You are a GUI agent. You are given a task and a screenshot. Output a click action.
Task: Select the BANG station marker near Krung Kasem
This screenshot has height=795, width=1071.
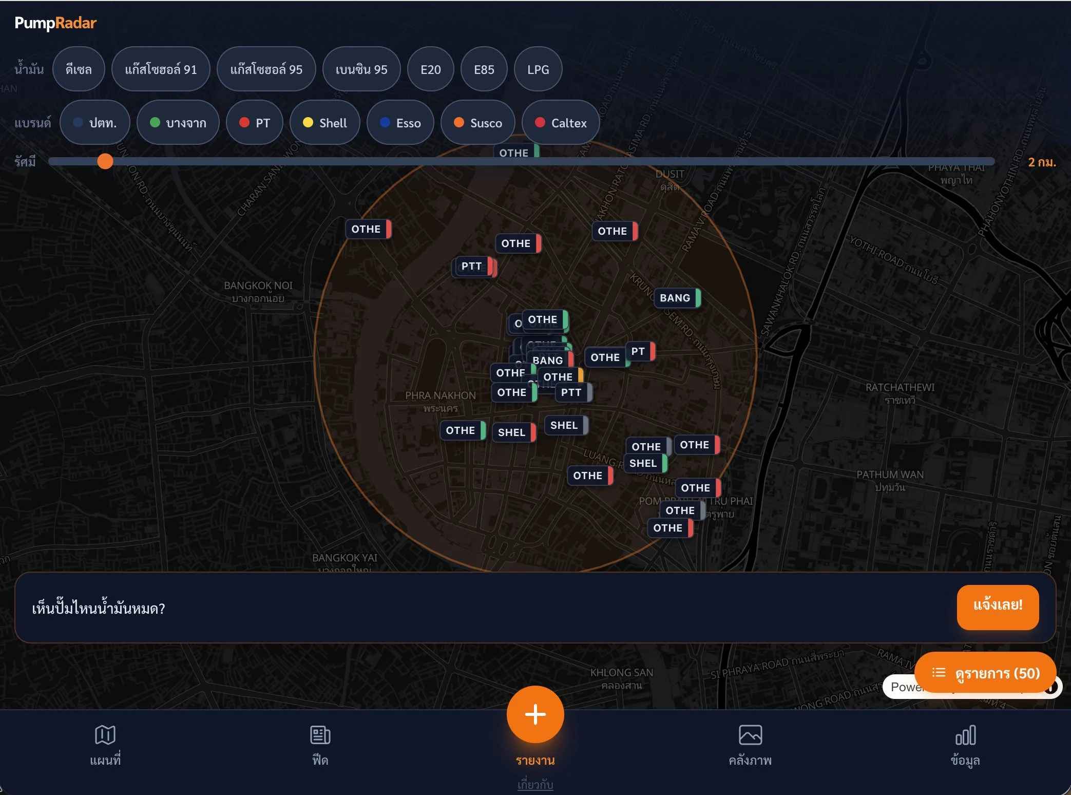pyautogui.click(x=676, y=298)
